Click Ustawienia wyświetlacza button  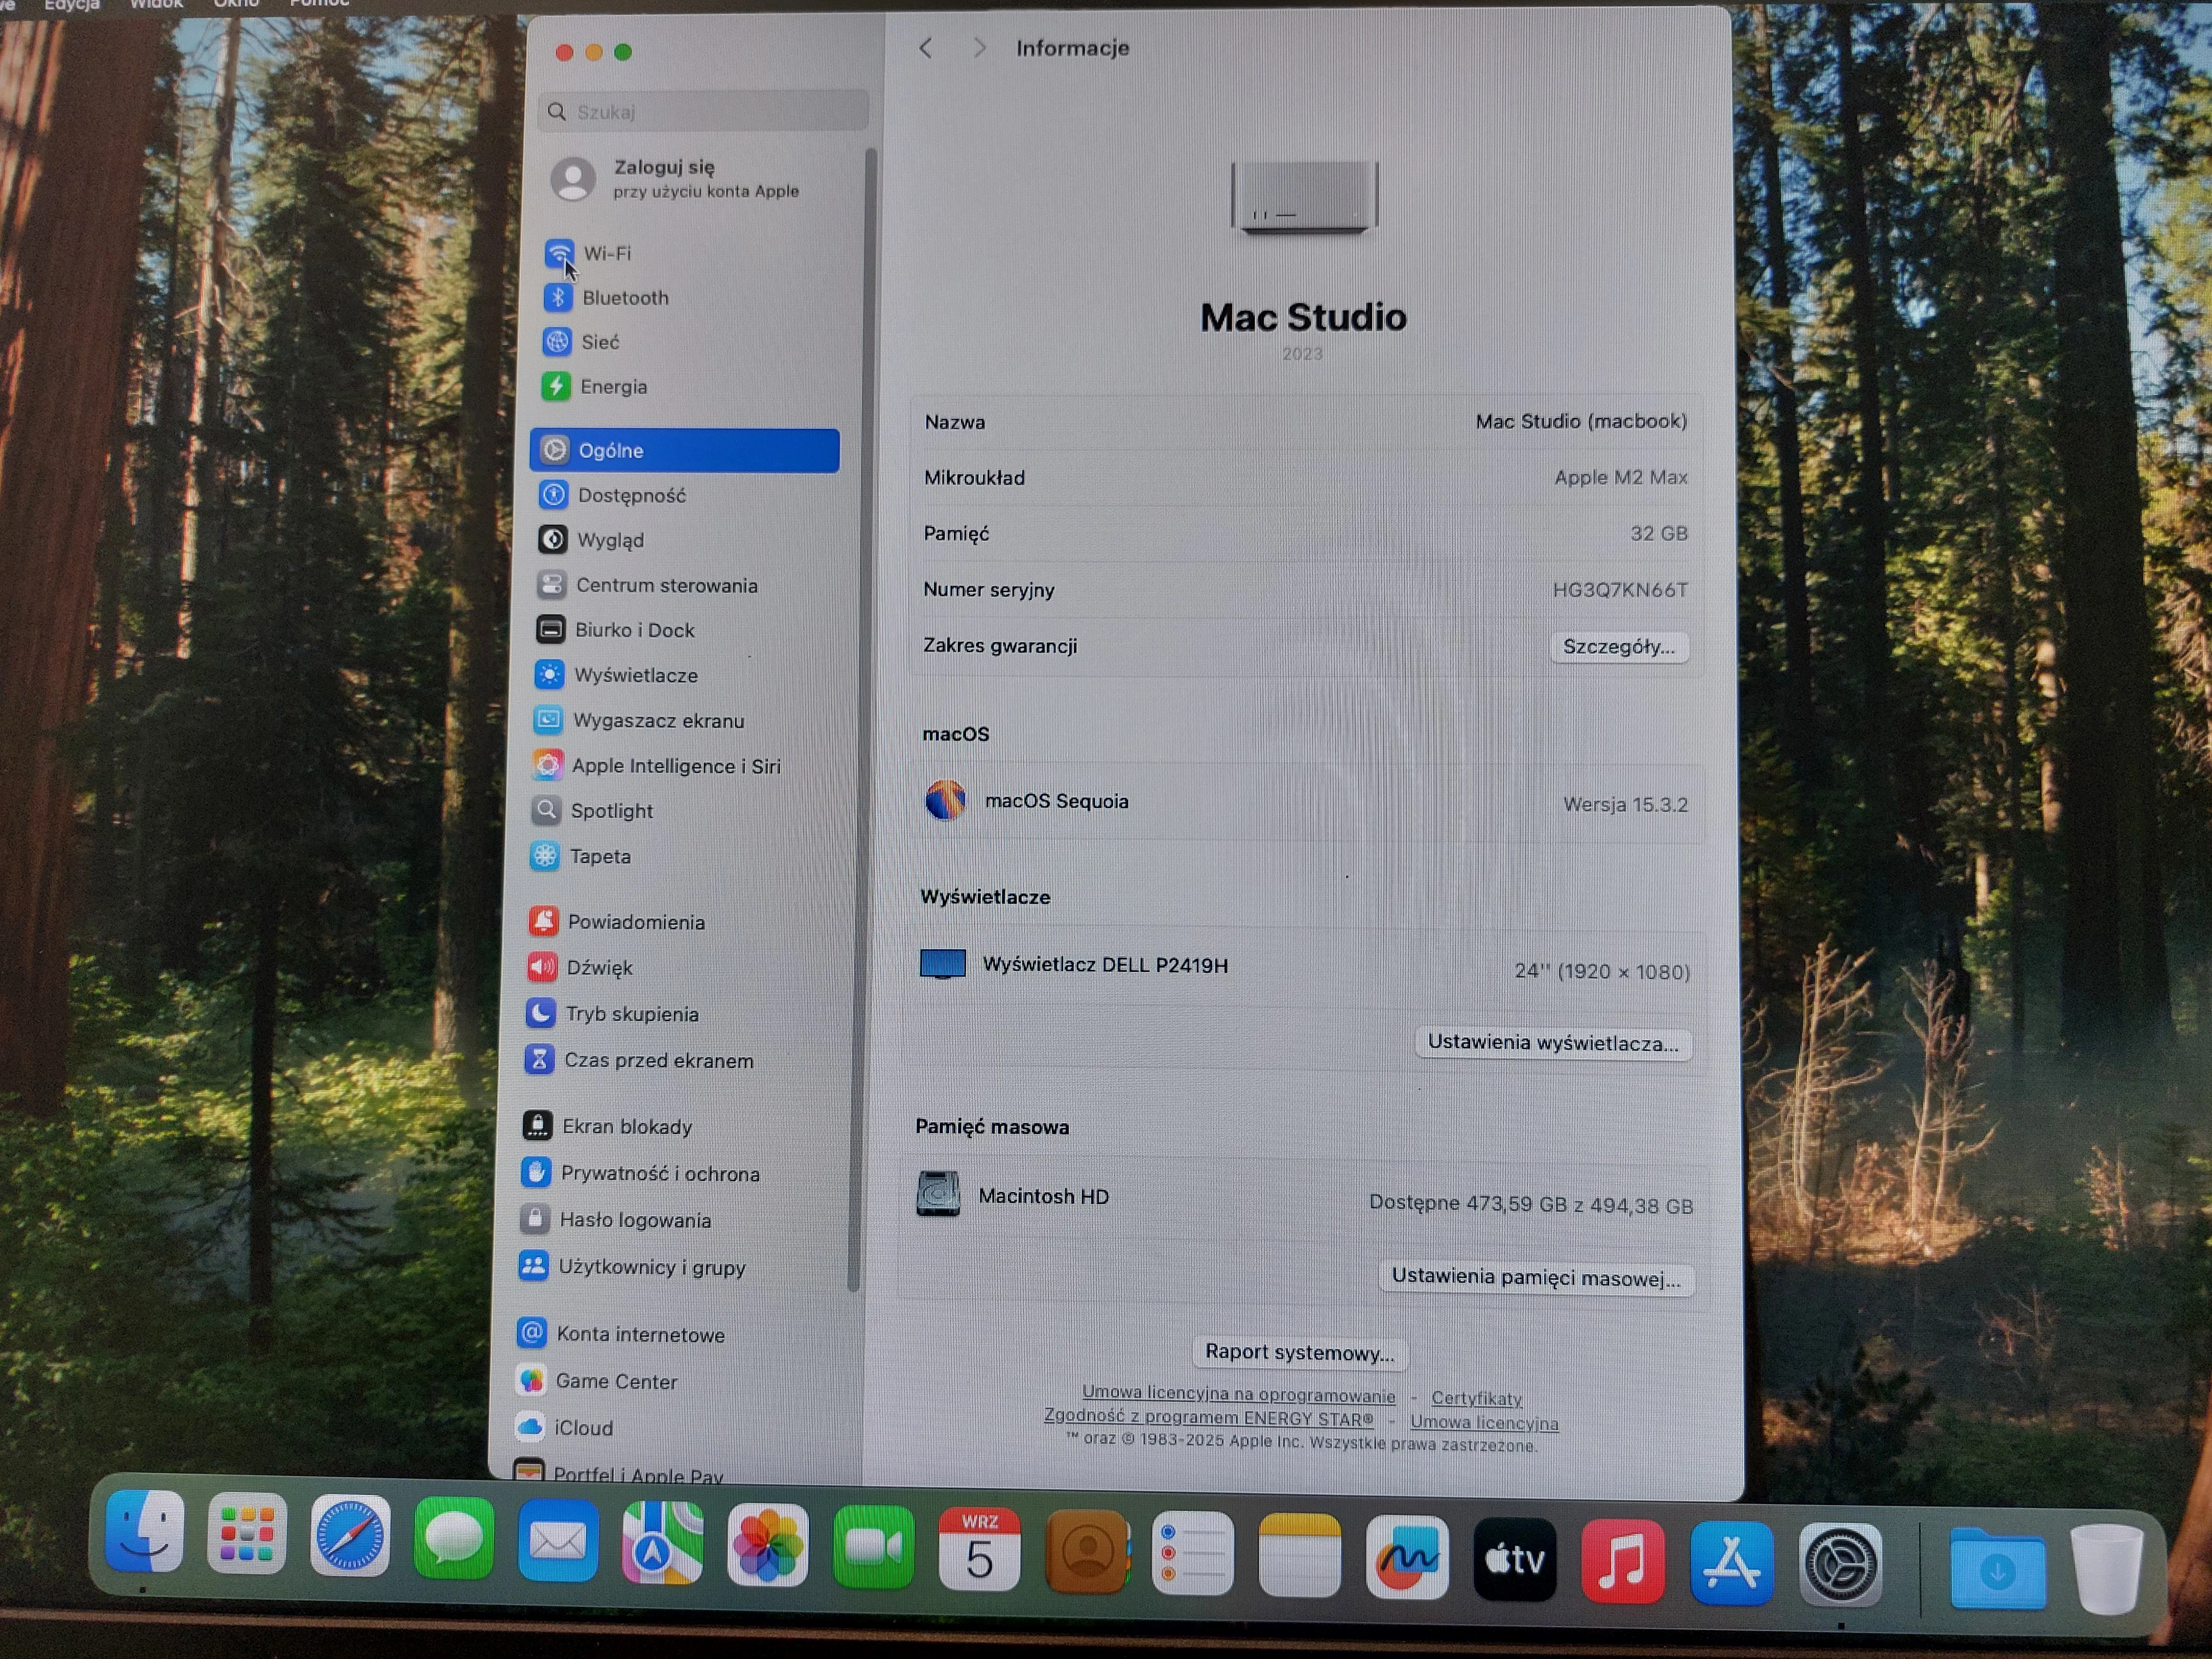tap(1553, 1043)
